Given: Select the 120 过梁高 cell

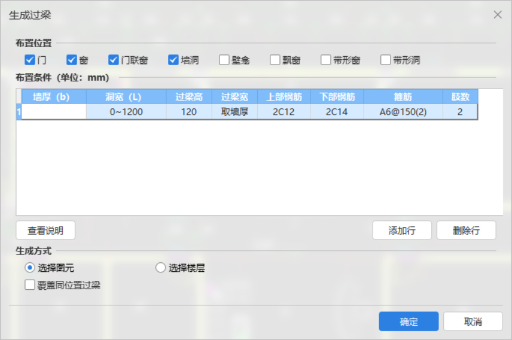Looking at the screenshot, I should [189, 112].
